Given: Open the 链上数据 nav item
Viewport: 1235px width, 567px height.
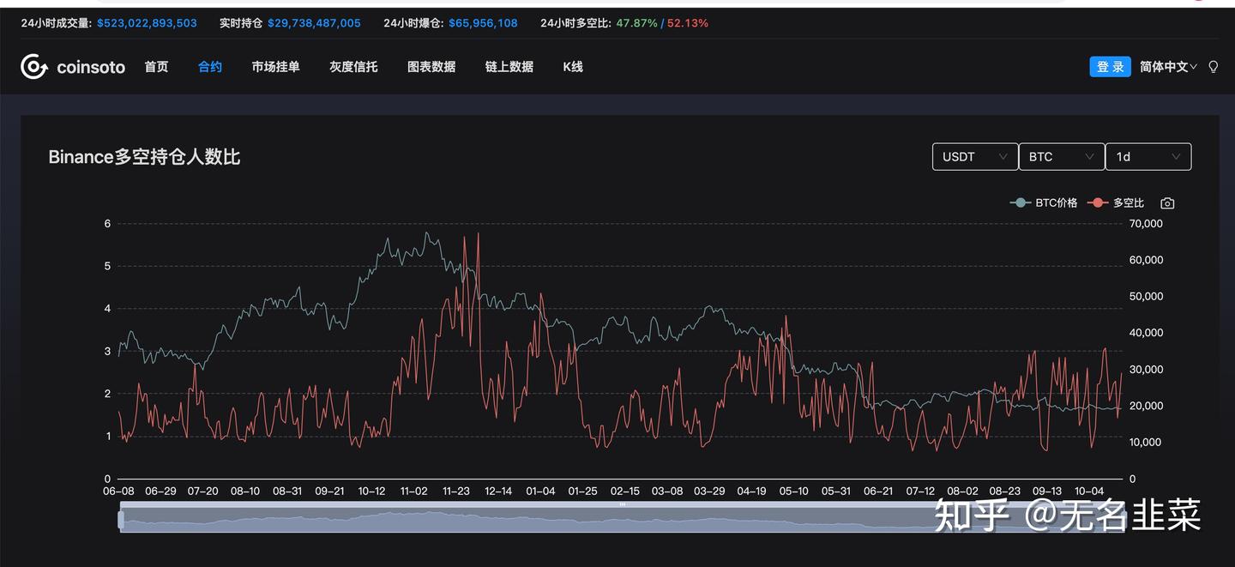Looking at the screenshot, I should 509,67.
